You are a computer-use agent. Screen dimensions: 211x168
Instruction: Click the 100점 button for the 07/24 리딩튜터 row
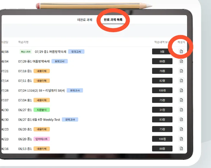click(162, 90)
